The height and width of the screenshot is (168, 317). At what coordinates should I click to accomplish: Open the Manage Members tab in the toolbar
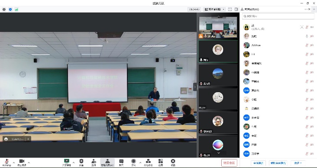(x=107, y=162)
